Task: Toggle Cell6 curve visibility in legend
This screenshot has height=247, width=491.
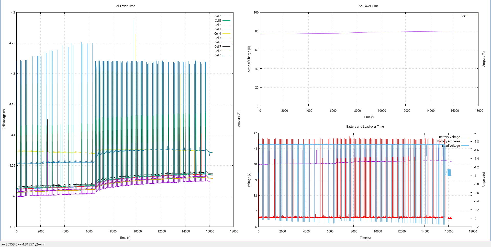Action: point(218,42)
